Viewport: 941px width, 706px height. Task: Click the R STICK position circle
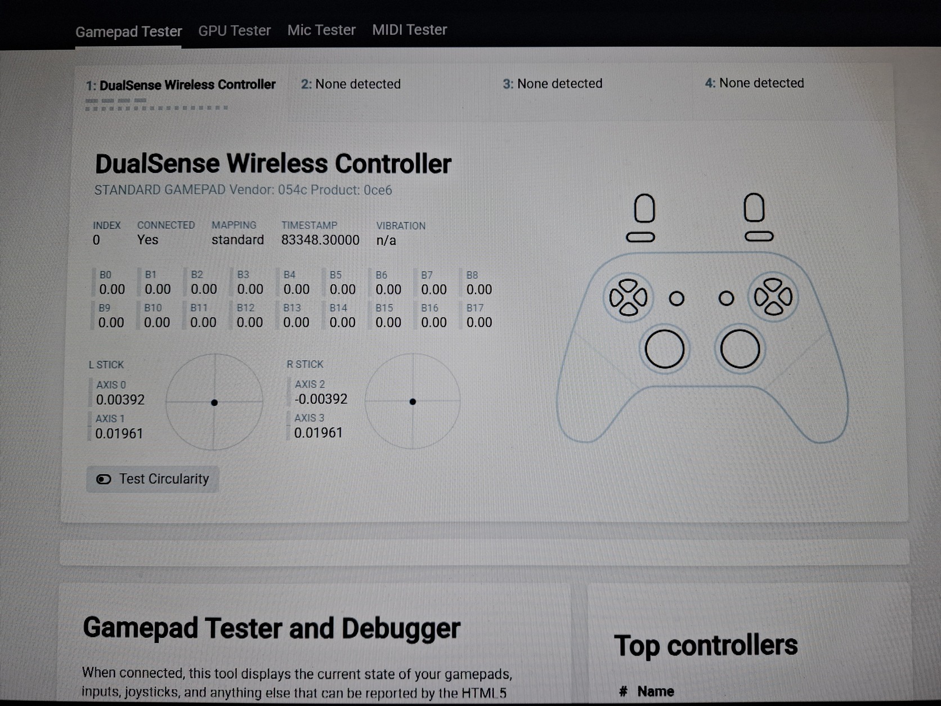click(413, 401)
